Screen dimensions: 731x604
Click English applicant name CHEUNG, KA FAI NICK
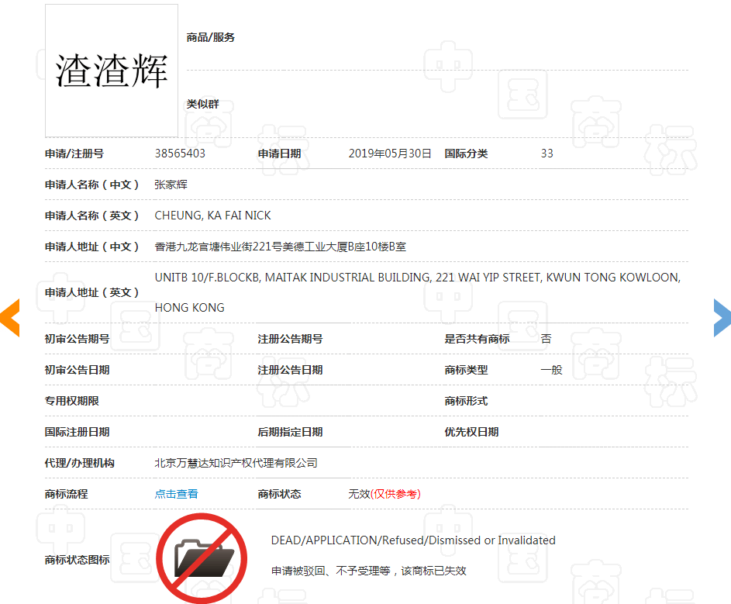(211, 216)
